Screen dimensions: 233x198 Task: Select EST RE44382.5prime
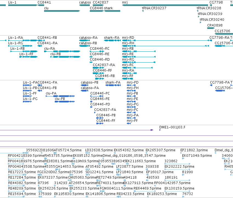click(x=16, y=186)
